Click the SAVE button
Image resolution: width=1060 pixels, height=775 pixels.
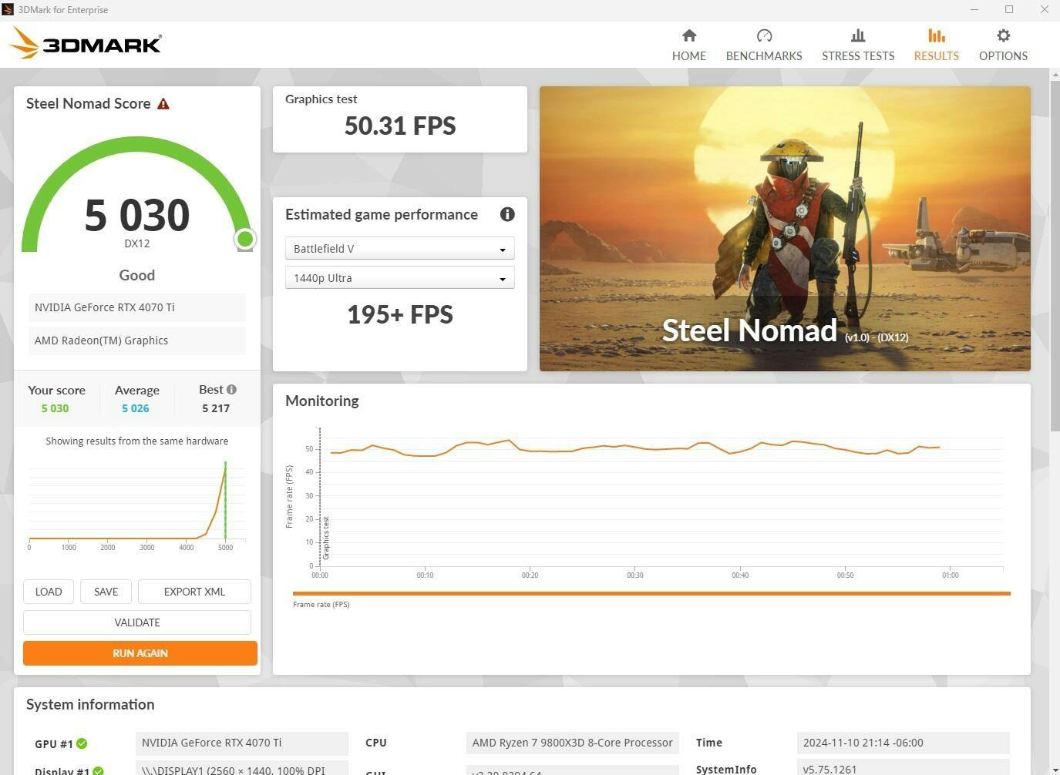pos(106,592)
